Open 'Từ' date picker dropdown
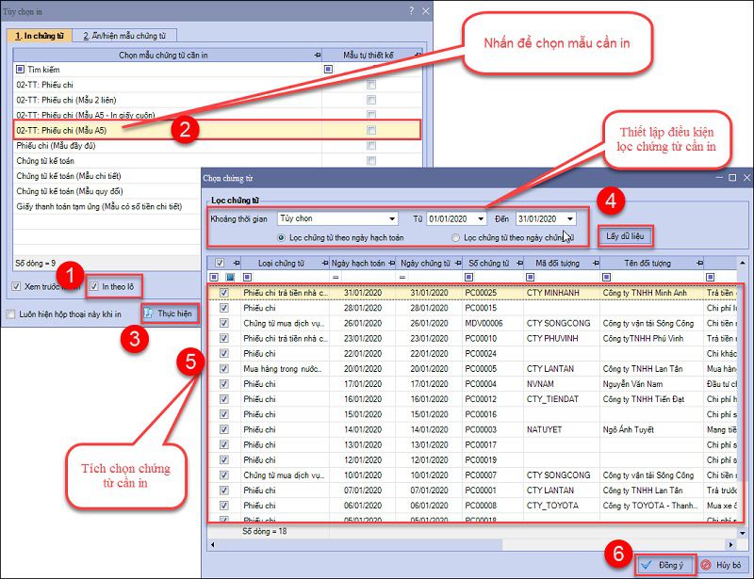 pyautogui.click(x=481, y=219)
